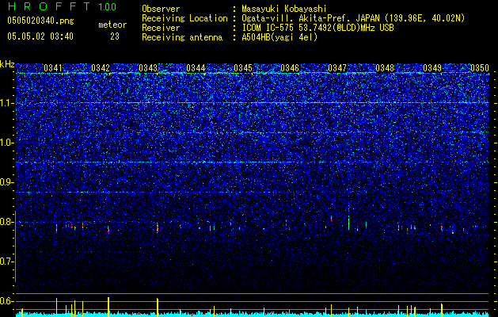Click the 0342 time marker

tap(101, 68)
